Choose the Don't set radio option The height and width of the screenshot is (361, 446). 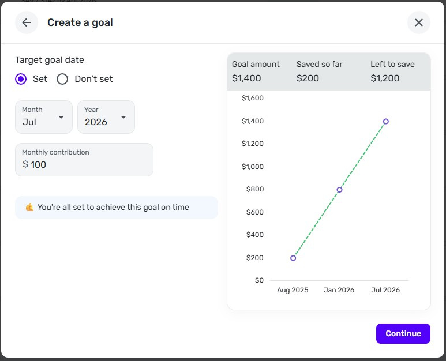[x=62, y=79]
